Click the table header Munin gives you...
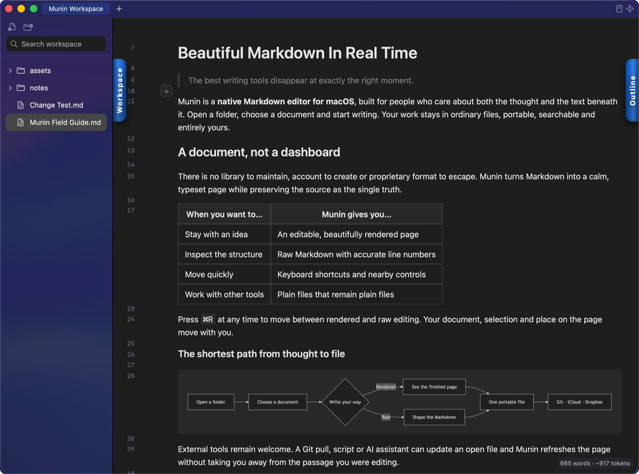639x474 pixels. pyautogui.click(x=357, y=214)
